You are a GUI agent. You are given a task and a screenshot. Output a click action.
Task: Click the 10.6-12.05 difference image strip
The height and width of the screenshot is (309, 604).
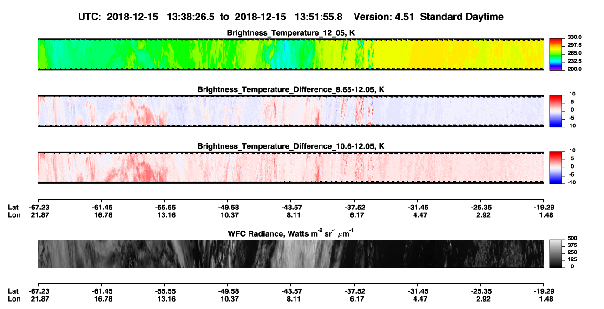tap(291, 168)
